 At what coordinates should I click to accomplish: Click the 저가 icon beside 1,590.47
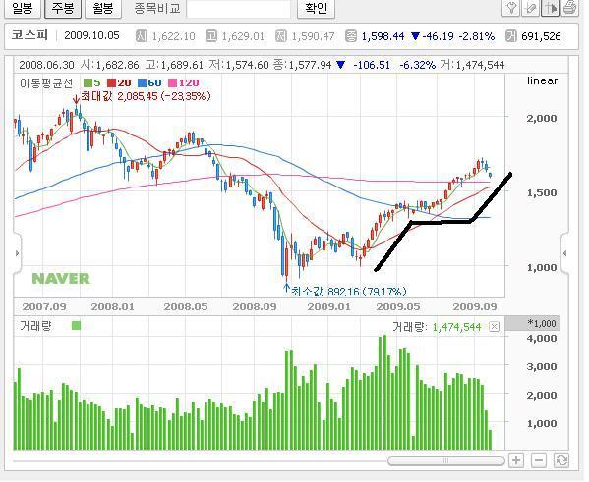point(281,36)
